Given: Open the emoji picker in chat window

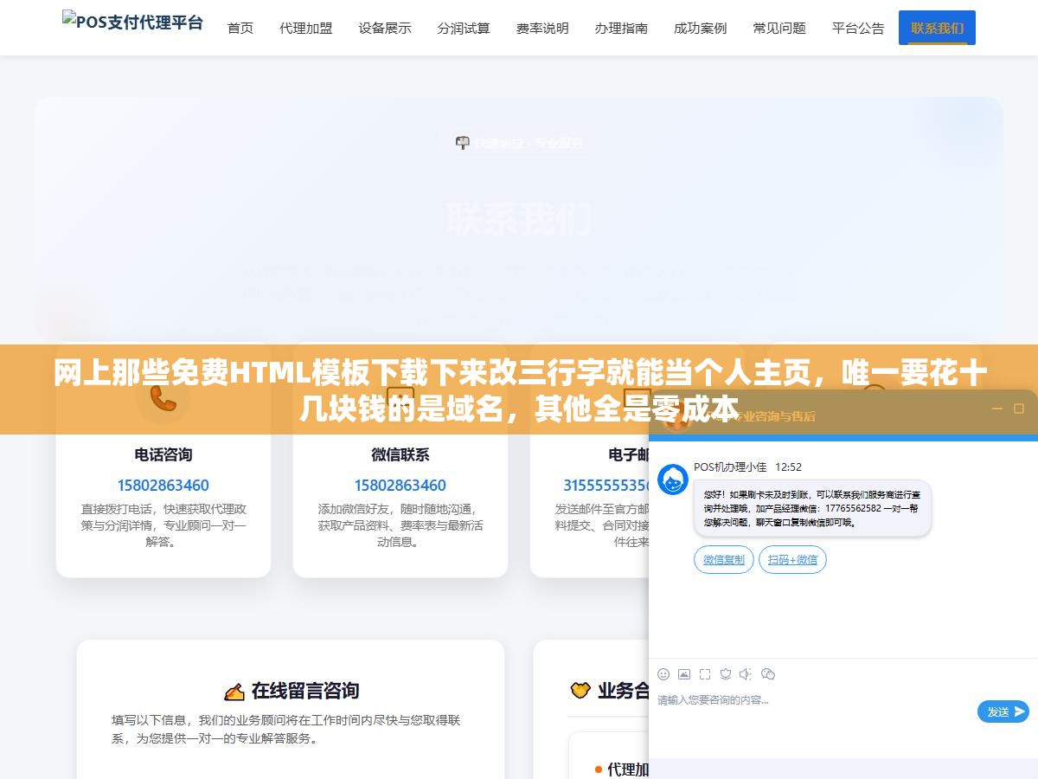Looking at the screenshot, I should click(663, 674).
